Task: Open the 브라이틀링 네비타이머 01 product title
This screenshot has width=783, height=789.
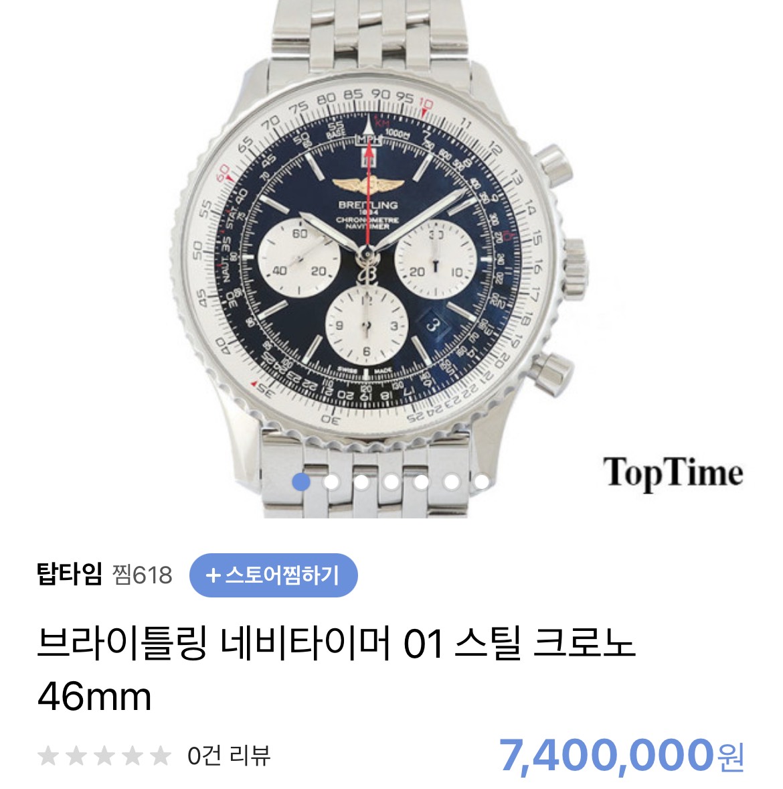Action: click(337, 670)
